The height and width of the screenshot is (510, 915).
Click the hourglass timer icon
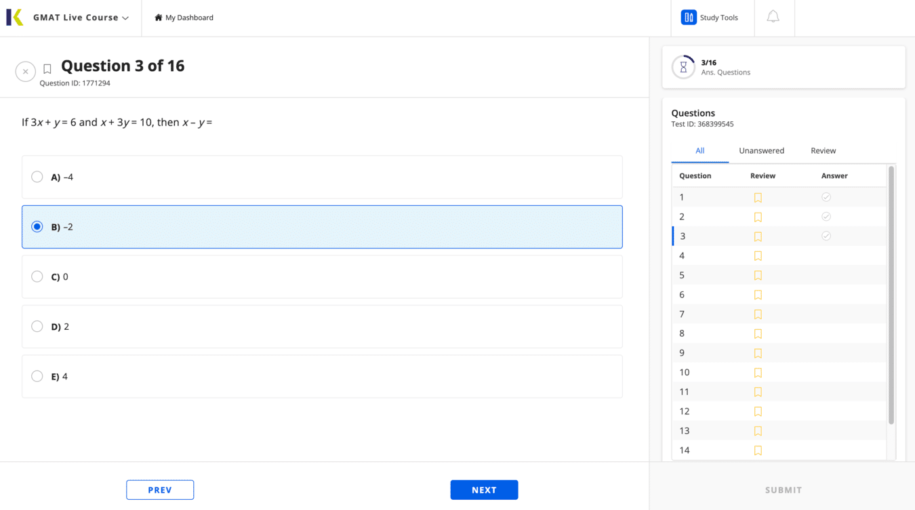pyautogui.click(x=683, y=67)
